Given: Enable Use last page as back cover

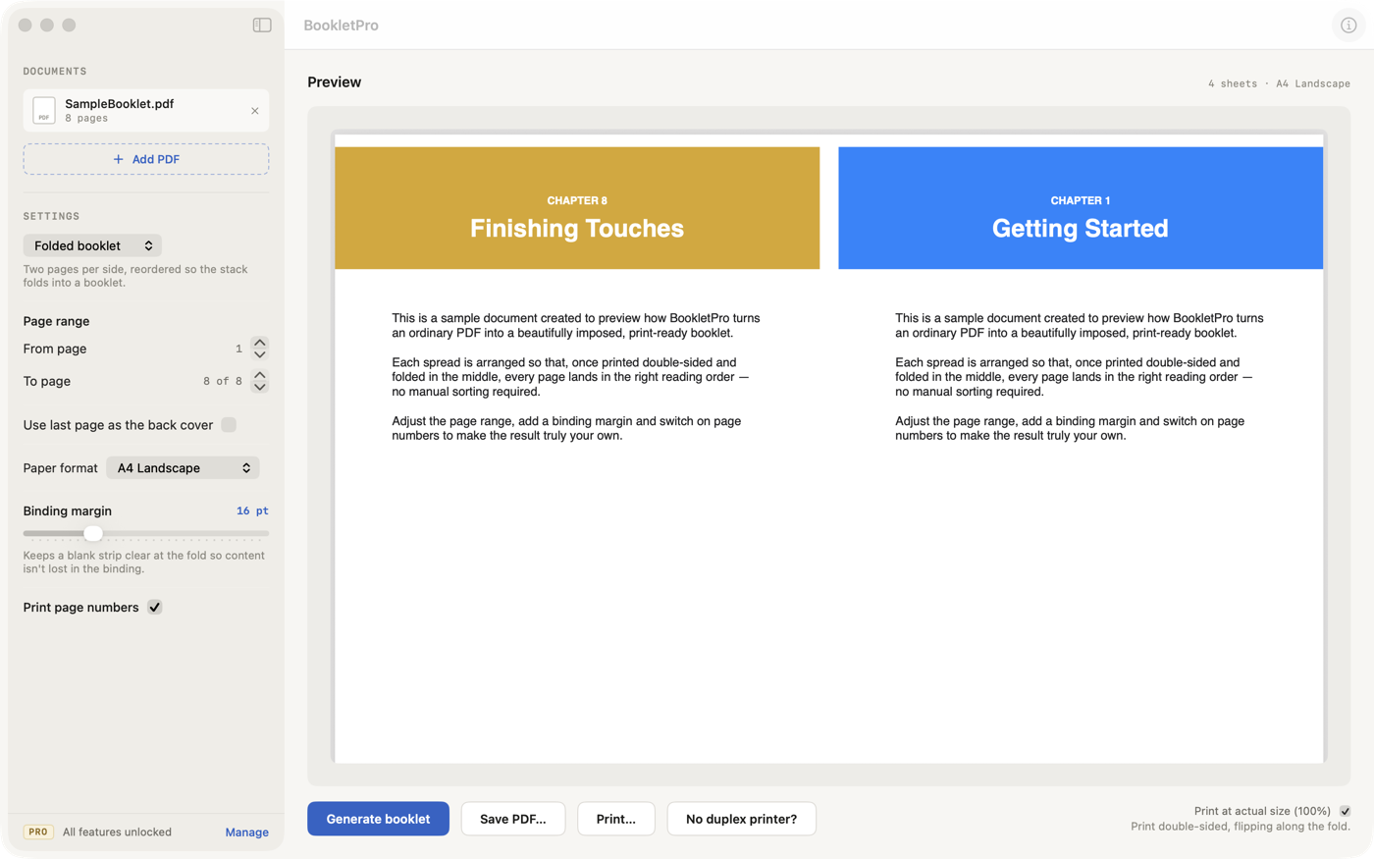Looking at the screenshot, I should coord(229,425).
